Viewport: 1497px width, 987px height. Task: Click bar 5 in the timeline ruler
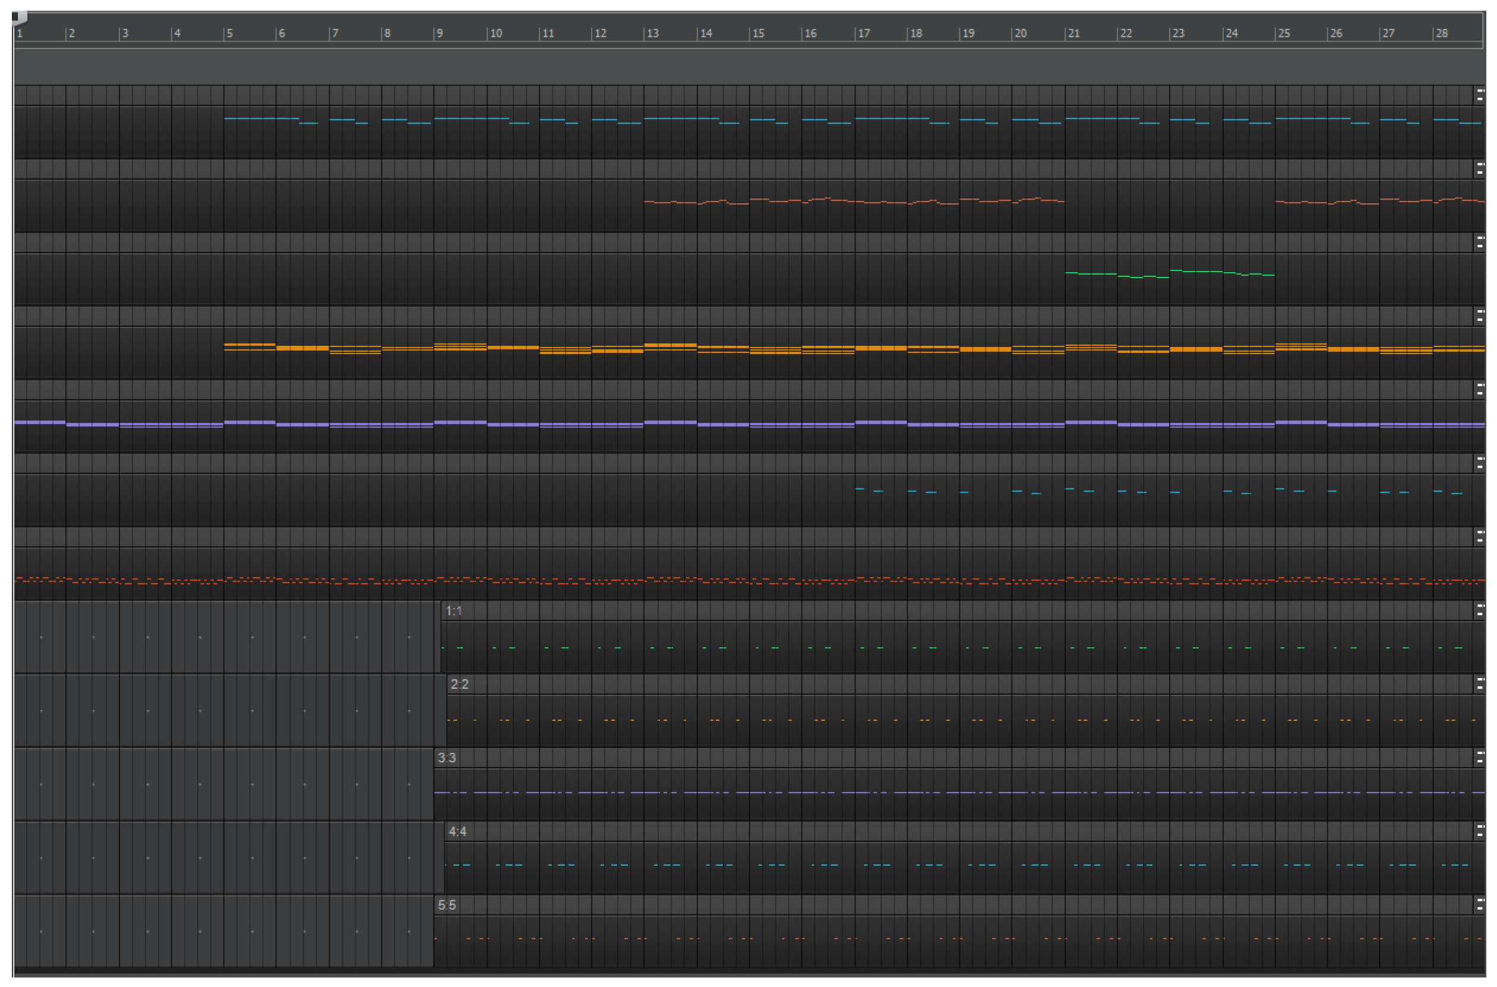click(x=230, y=33)
